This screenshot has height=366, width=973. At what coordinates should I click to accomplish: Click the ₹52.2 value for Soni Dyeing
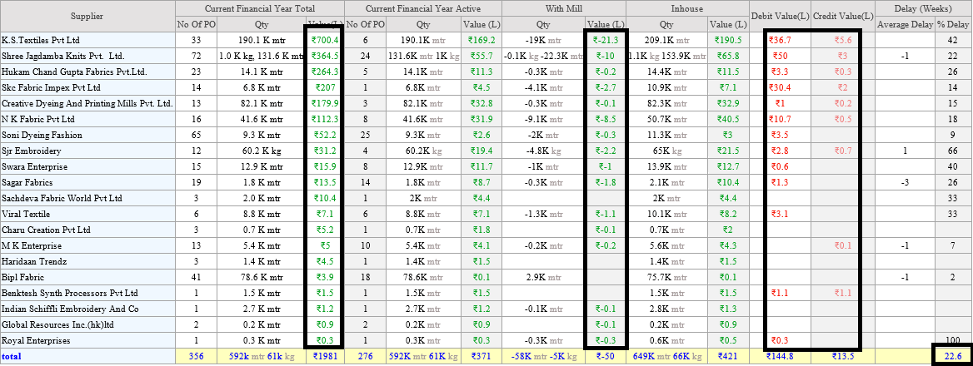click(325, 135)
